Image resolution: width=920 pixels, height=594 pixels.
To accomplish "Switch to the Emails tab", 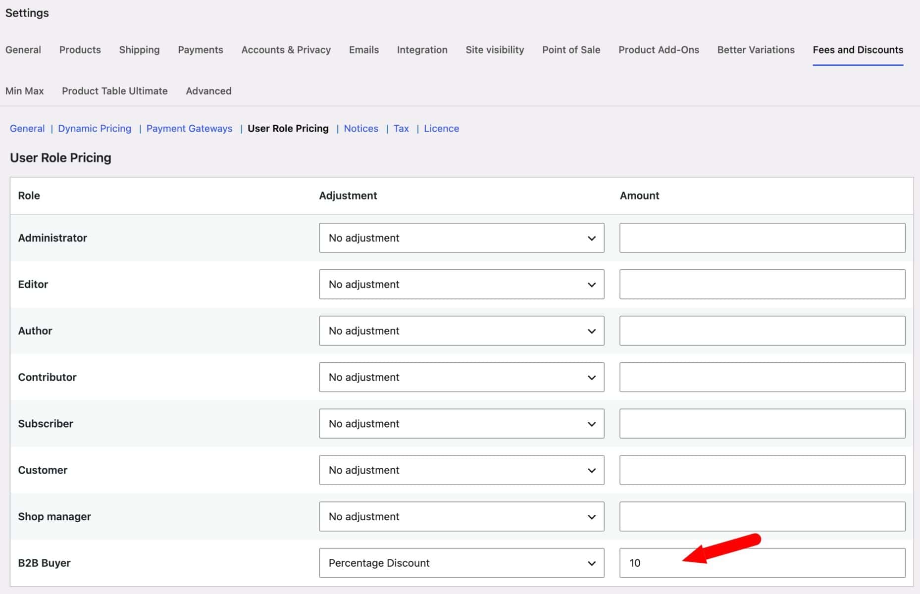I will click(364, 50).
